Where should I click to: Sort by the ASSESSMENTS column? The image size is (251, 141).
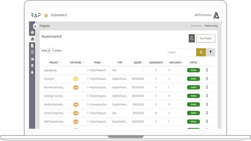coord(157,63)
